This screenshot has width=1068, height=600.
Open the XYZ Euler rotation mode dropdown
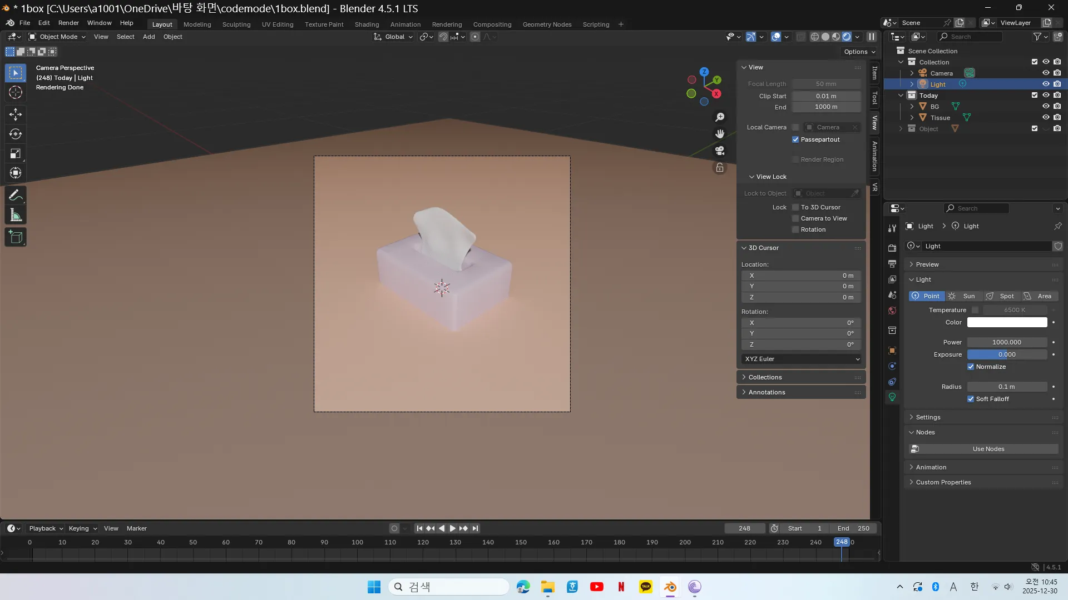click(802, 359)
